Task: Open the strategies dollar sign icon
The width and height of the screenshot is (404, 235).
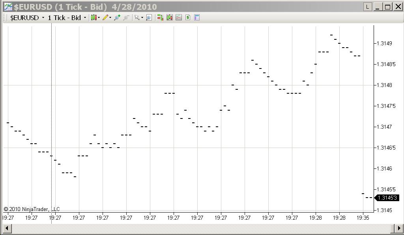Action: click(188, 17)
